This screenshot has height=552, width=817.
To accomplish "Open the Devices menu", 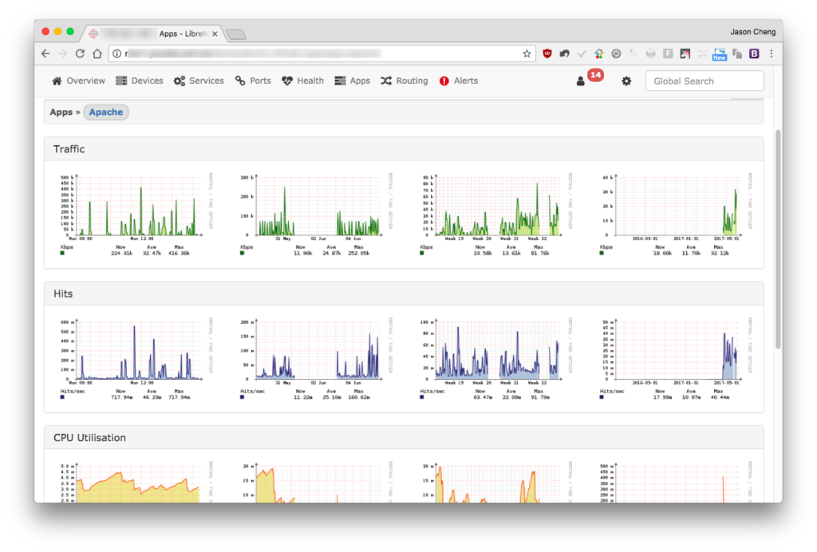I will click(x=139, y=81).
